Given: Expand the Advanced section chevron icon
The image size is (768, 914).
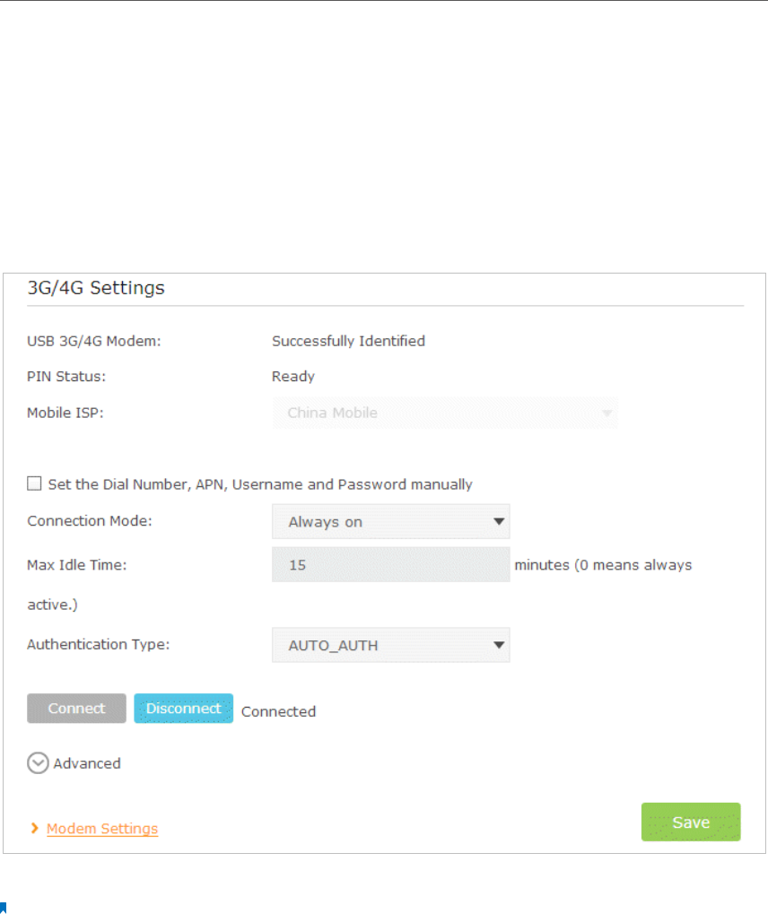Looking at the screenshot, I should click(38, 763).
